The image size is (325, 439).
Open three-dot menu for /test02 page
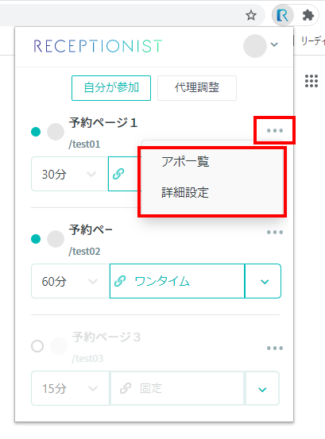[275, 232]
